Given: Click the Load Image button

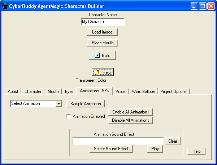Looking at the screenshot, I should [x=102, y=32].
